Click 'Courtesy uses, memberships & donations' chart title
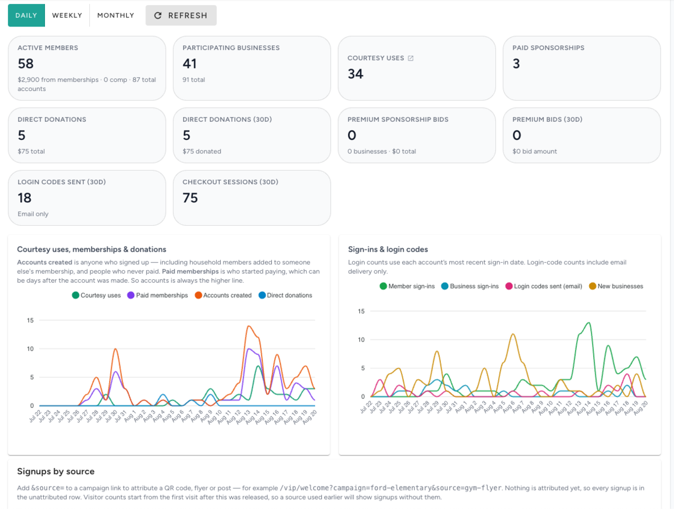674x509 pixels. coord(92,249)
